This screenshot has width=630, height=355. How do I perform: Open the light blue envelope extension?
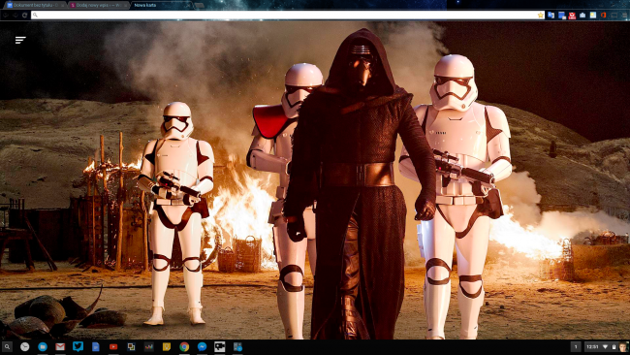coord(583,15)
